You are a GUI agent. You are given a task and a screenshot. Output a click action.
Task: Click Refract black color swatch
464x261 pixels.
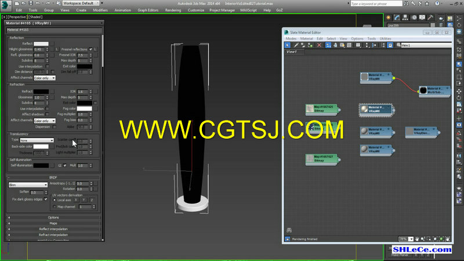(41, 92)
